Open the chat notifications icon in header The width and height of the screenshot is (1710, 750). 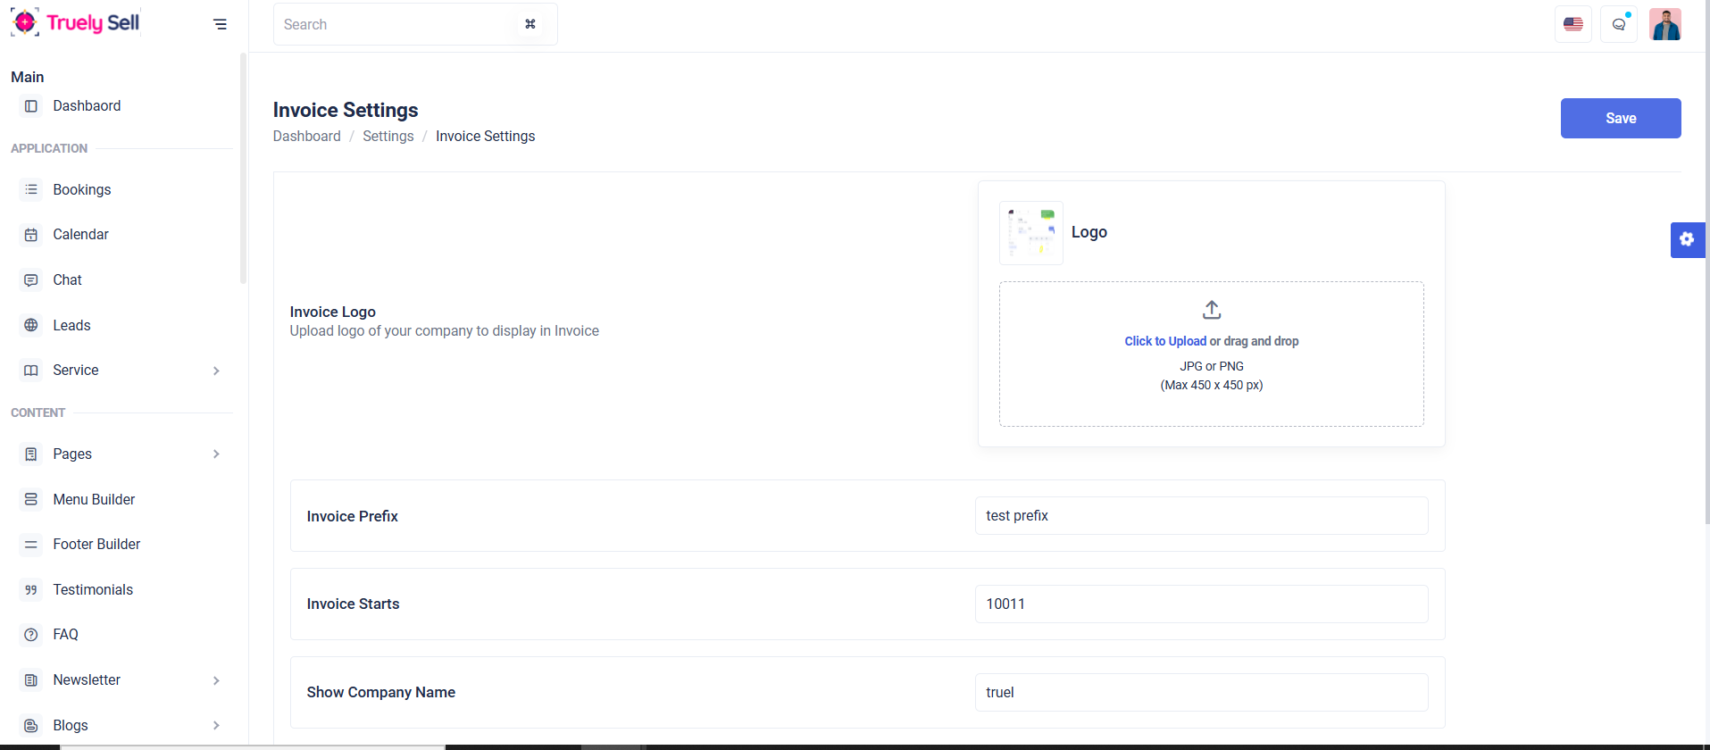click(x=1618, y=24)
